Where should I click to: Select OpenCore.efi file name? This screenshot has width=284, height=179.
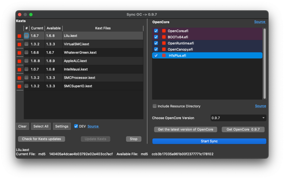(178, 31)
